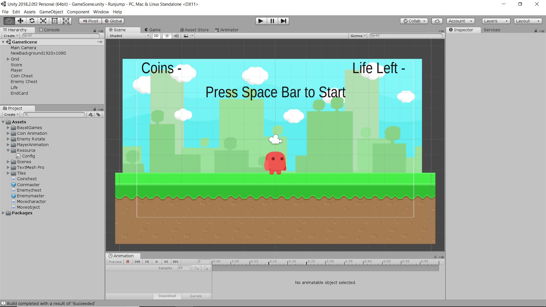
Task: Open the Project Create dropdown
Action: tap(11, 115)
